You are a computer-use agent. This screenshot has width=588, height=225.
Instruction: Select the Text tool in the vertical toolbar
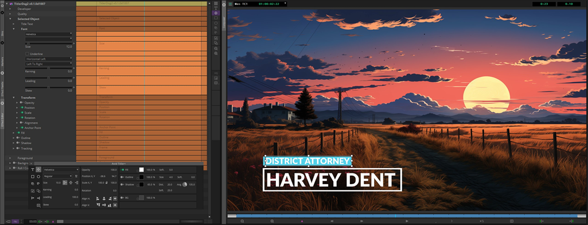(x=216, y=8)
